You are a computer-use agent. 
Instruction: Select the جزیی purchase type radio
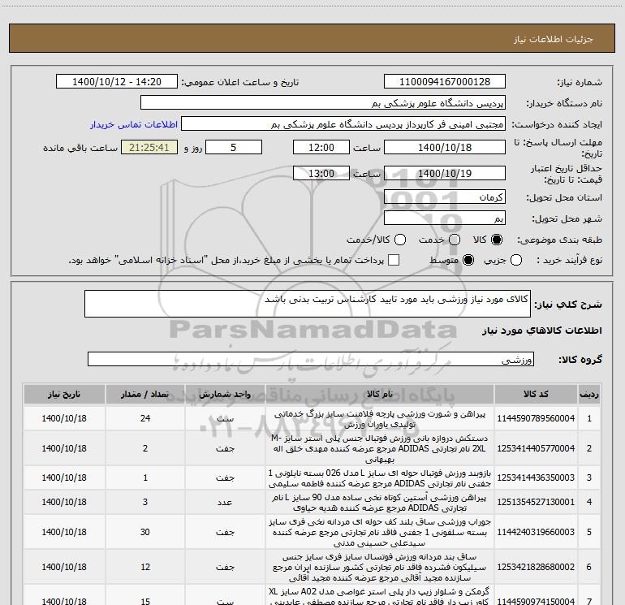tap(516, 261)
